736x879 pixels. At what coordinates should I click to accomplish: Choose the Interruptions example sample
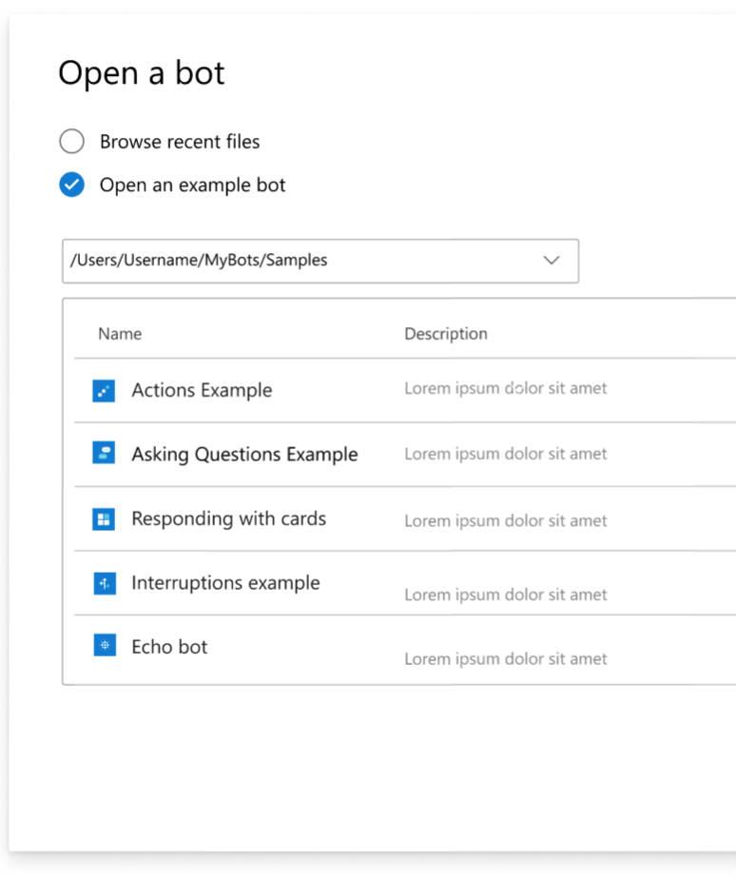[x=226, y=583]
